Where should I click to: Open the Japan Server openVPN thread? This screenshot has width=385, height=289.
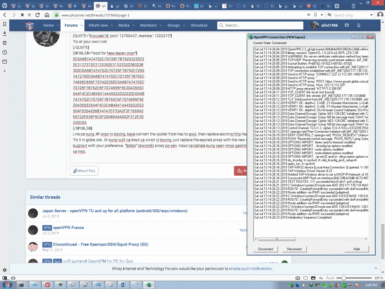[115, 211]
